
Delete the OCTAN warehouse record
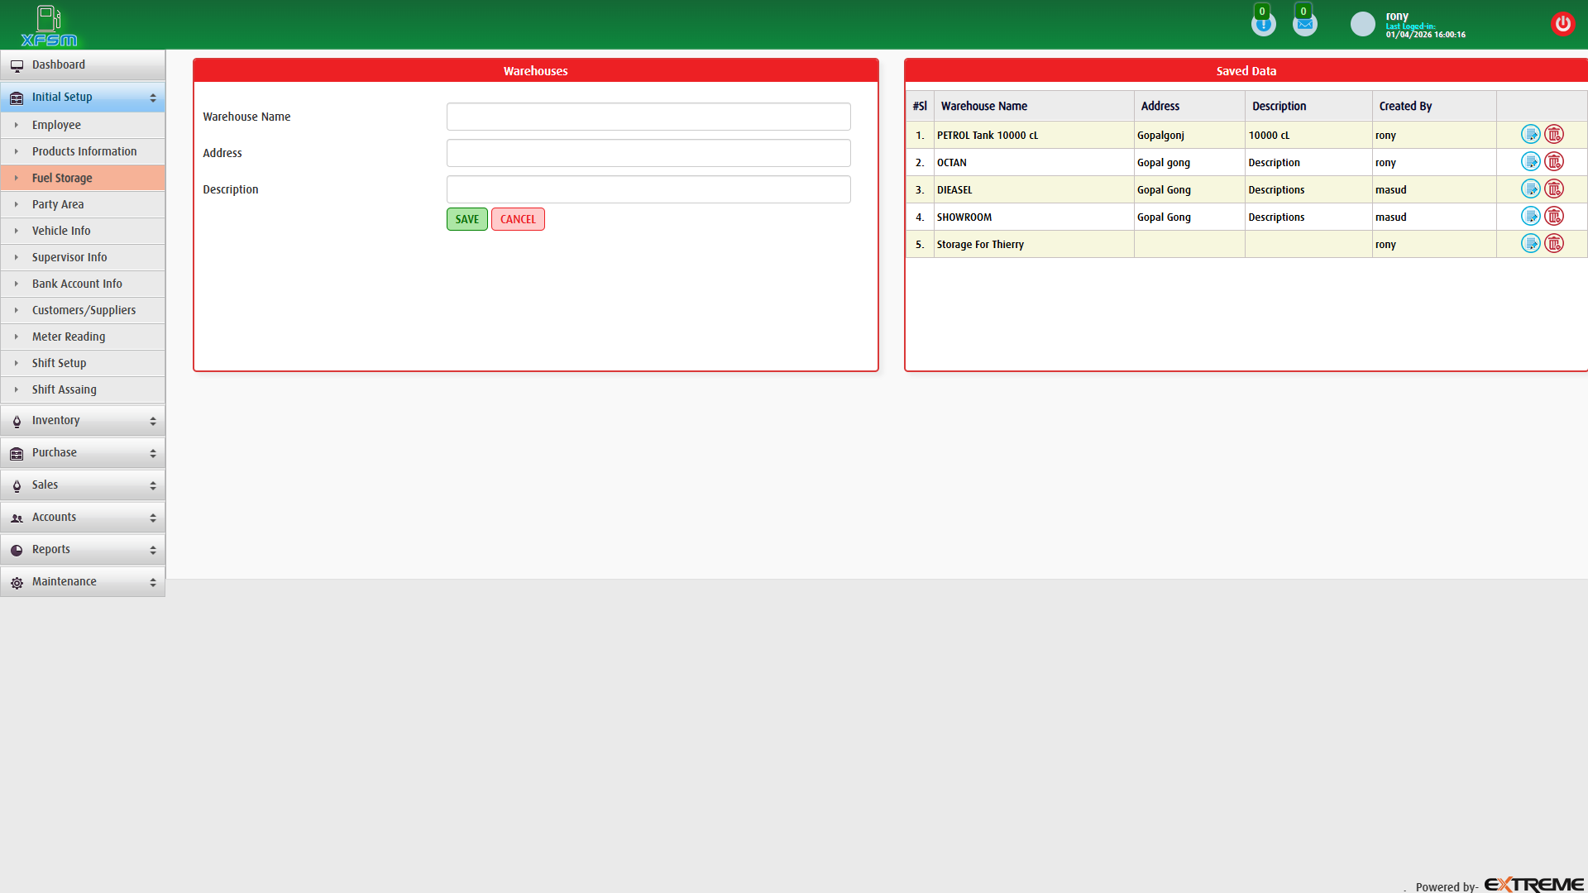pos(1555,161)
